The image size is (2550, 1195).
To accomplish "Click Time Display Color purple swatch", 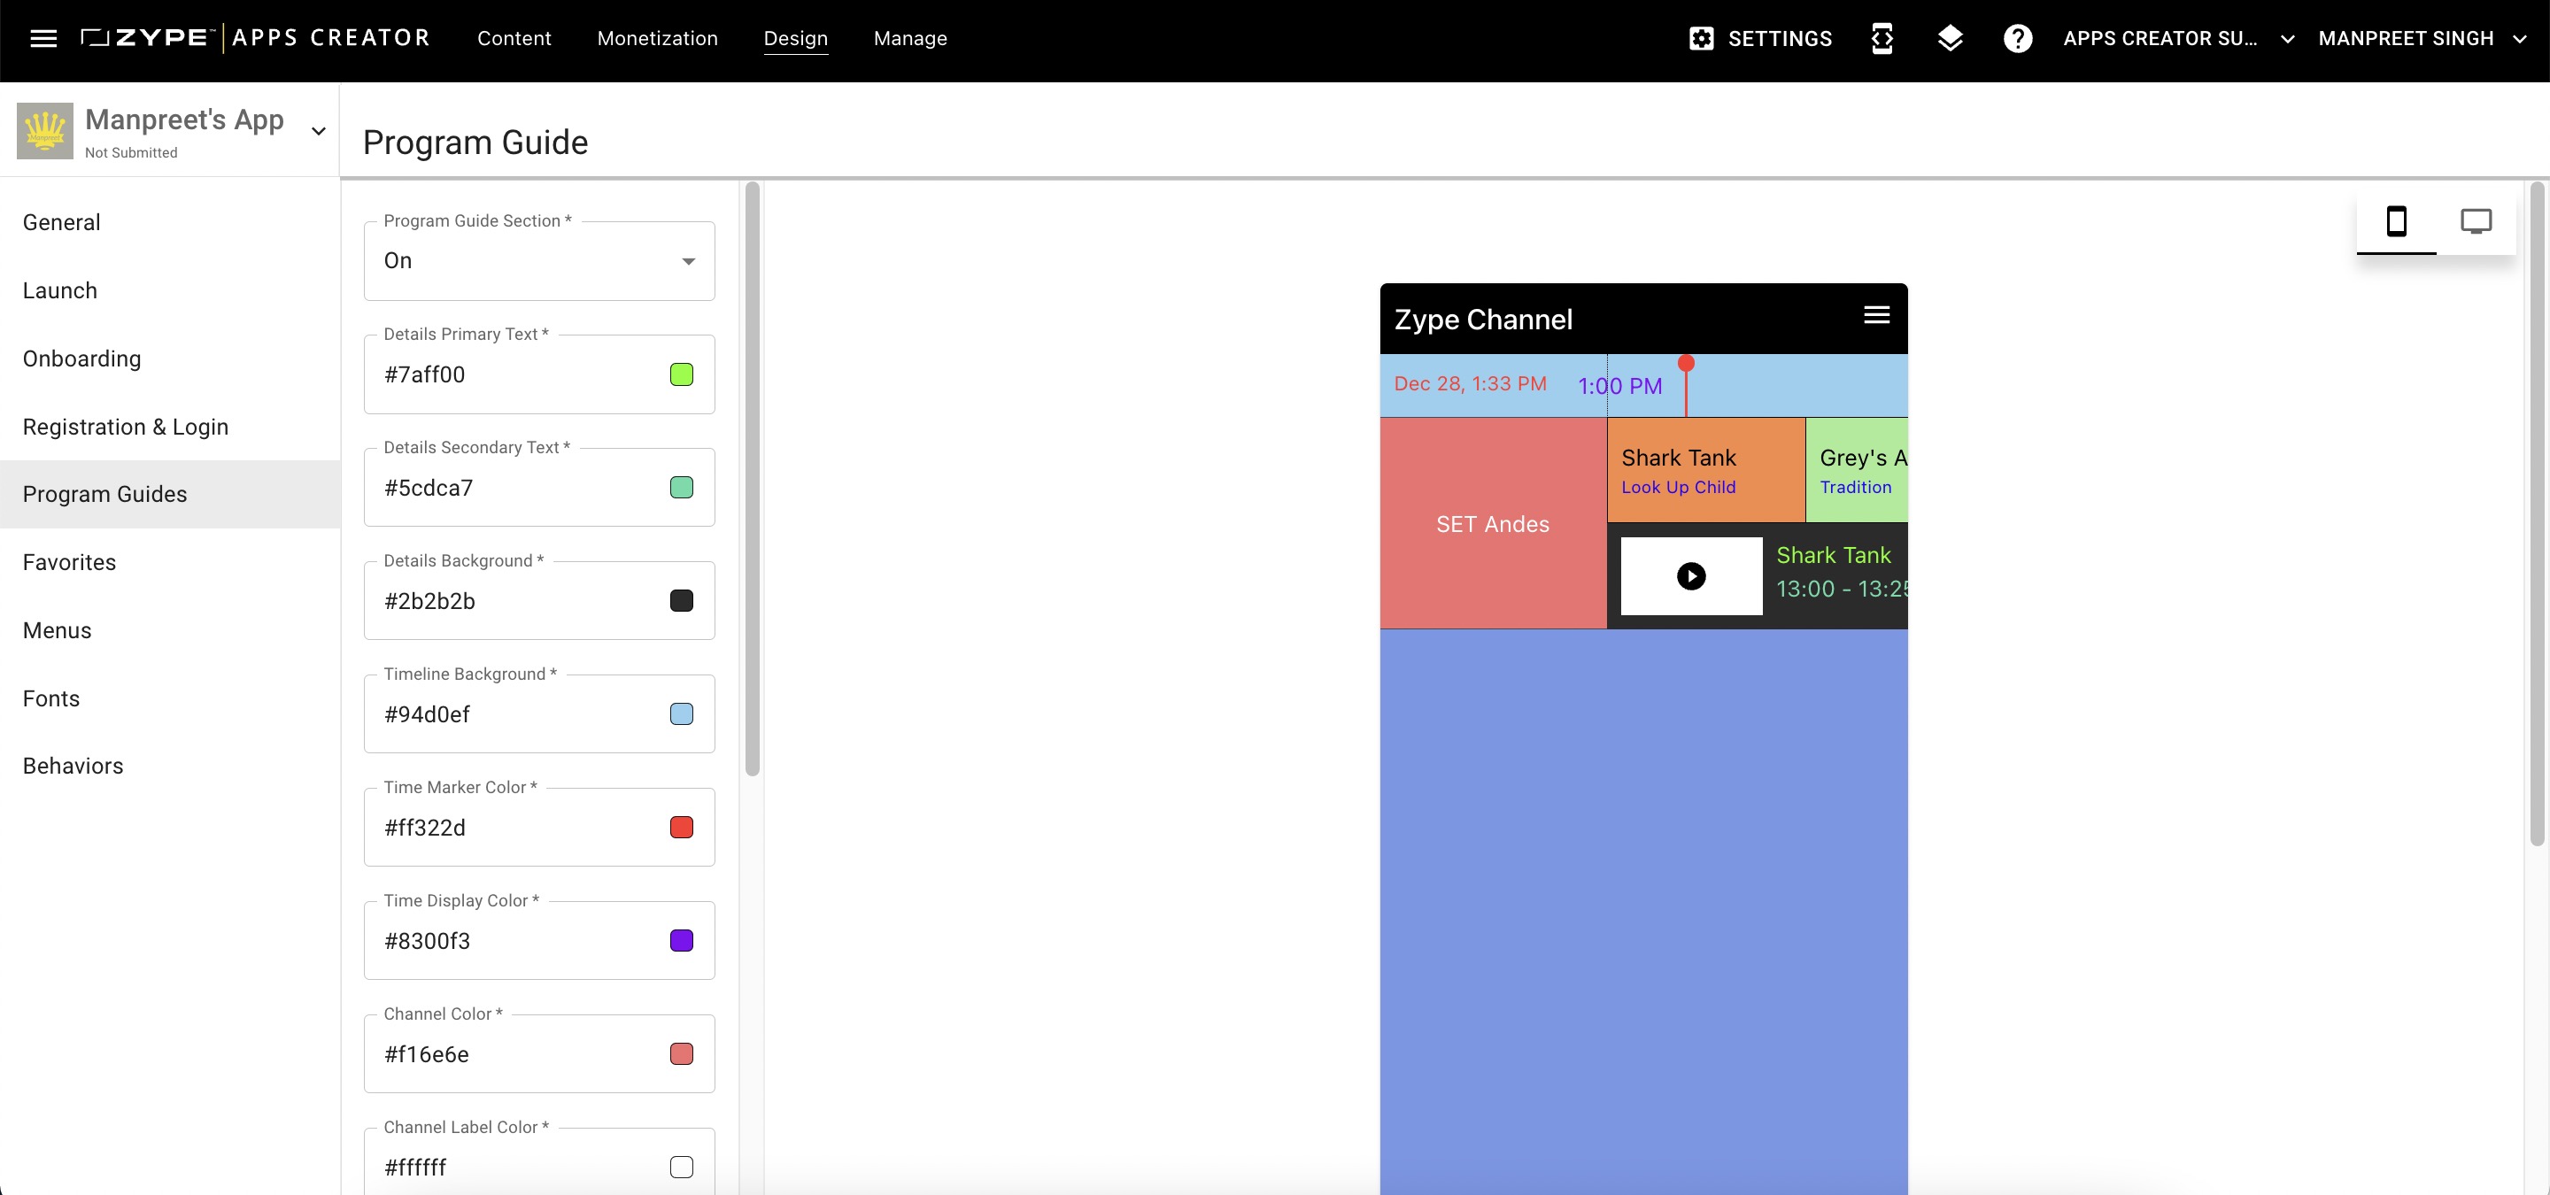I will pos(681,941).
